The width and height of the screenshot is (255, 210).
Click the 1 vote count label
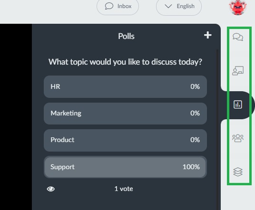[x=124, y=189]
